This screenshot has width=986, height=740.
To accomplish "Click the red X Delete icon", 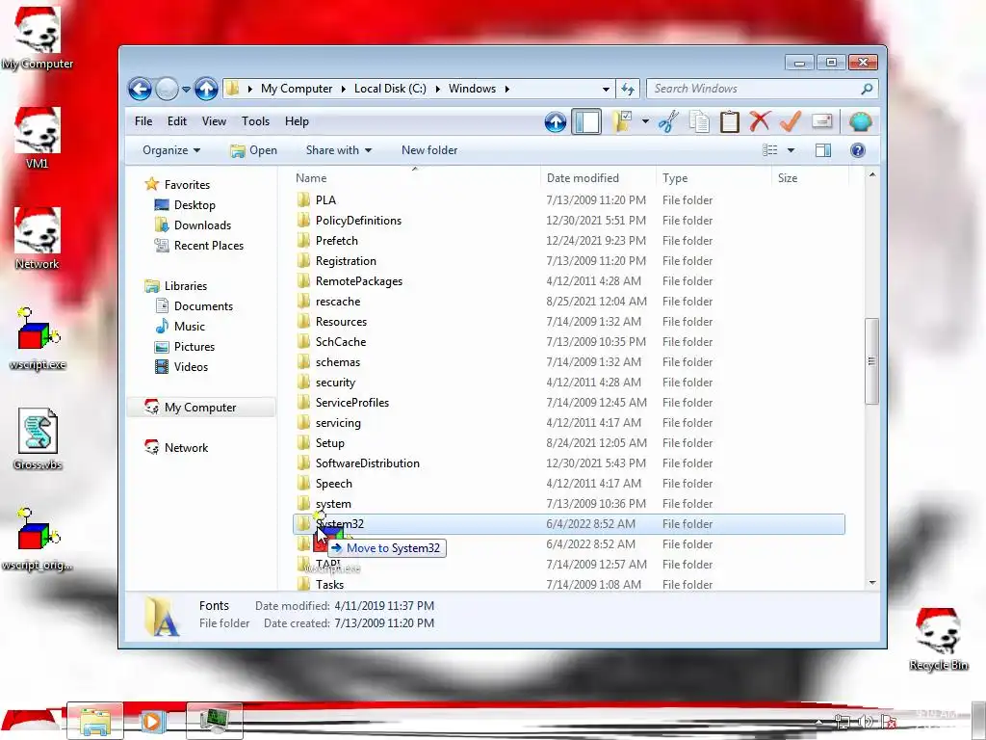I will 760,120.
